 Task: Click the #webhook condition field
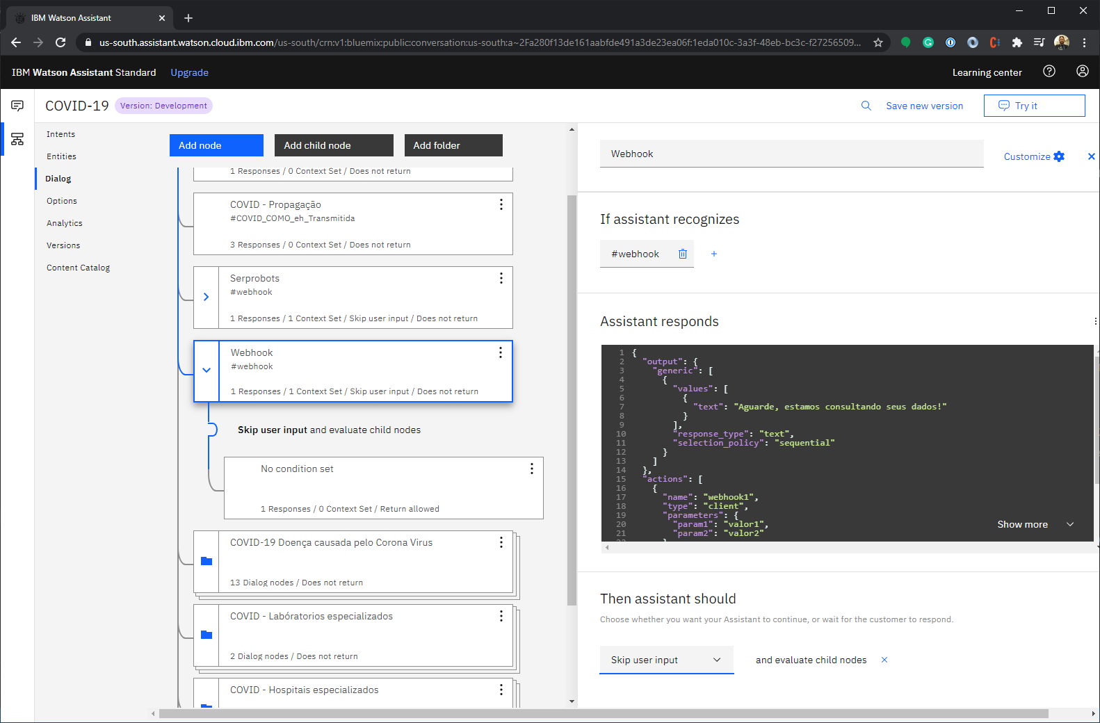coord(636,254)
